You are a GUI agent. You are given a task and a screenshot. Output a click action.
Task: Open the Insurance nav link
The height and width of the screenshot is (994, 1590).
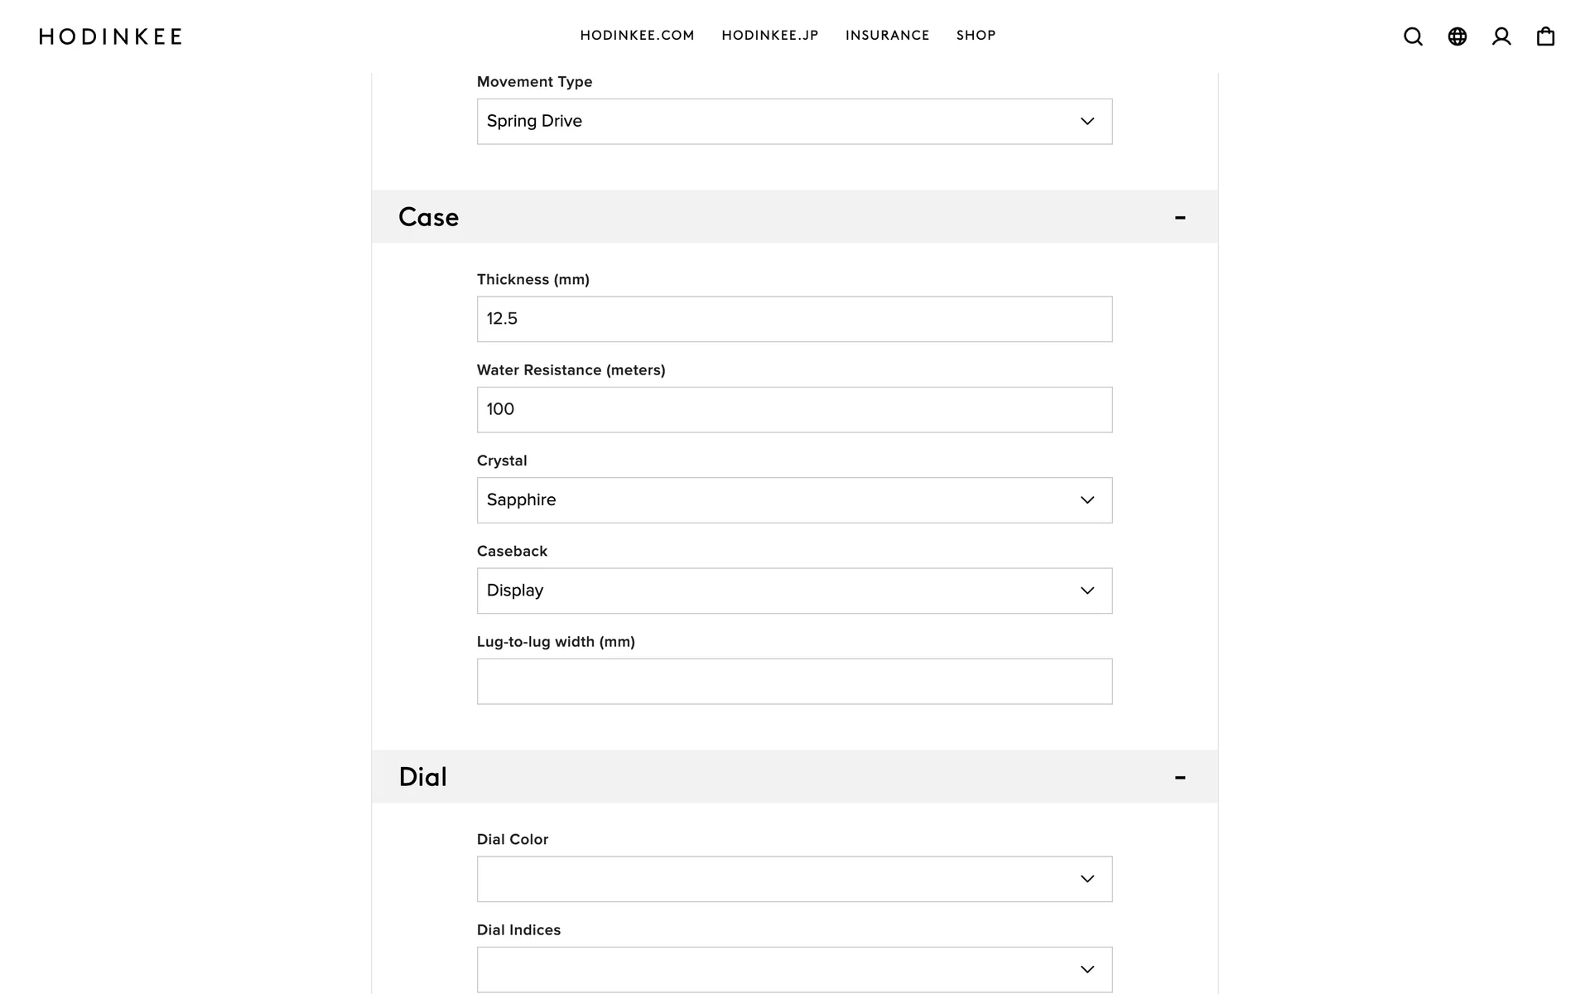tap(887, 36)
